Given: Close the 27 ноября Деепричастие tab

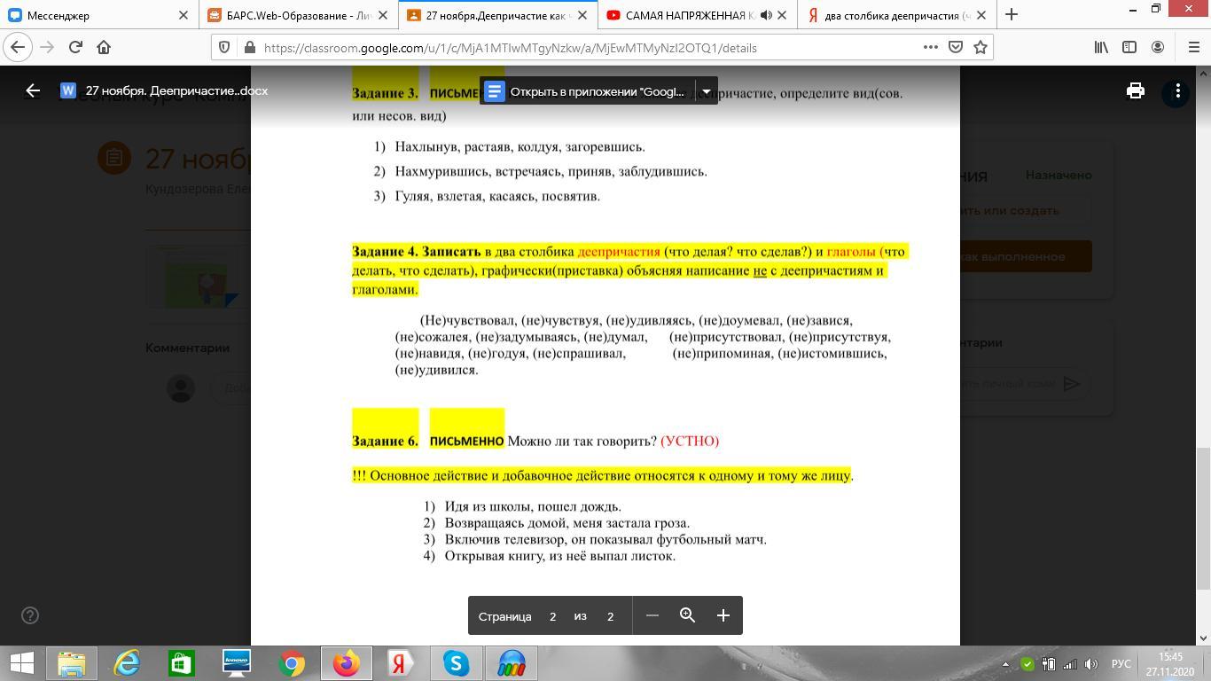Looking at the screenshot, I should [582, 15].
